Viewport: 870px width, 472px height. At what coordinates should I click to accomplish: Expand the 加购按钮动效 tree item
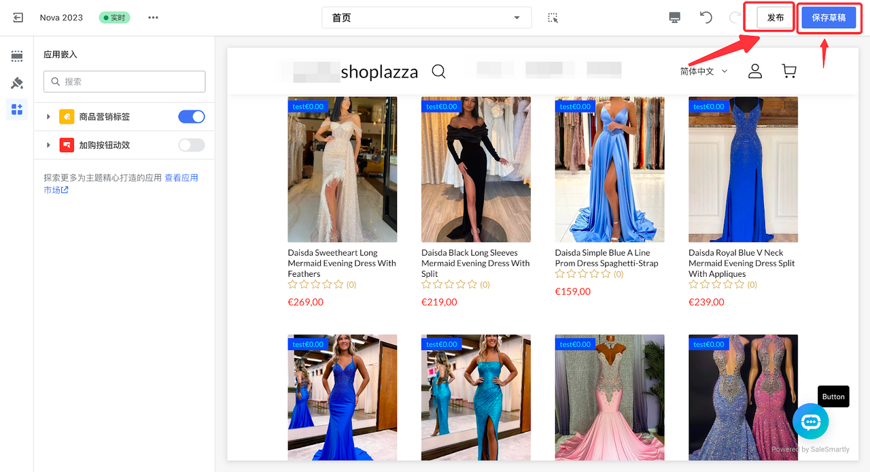click(x=48, y=145)
